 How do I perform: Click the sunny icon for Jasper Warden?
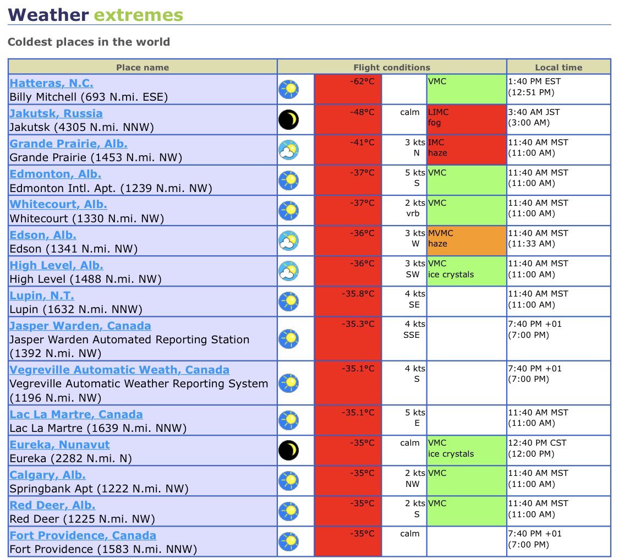pyautogui.click(x=288, y=339)
